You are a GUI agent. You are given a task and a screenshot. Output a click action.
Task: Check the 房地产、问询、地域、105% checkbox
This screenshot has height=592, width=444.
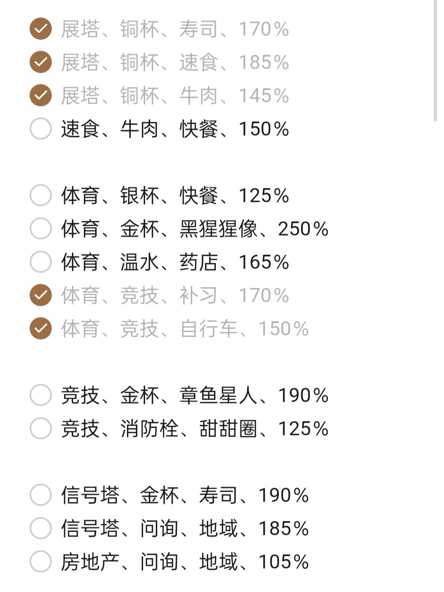(x=41, y=562)
